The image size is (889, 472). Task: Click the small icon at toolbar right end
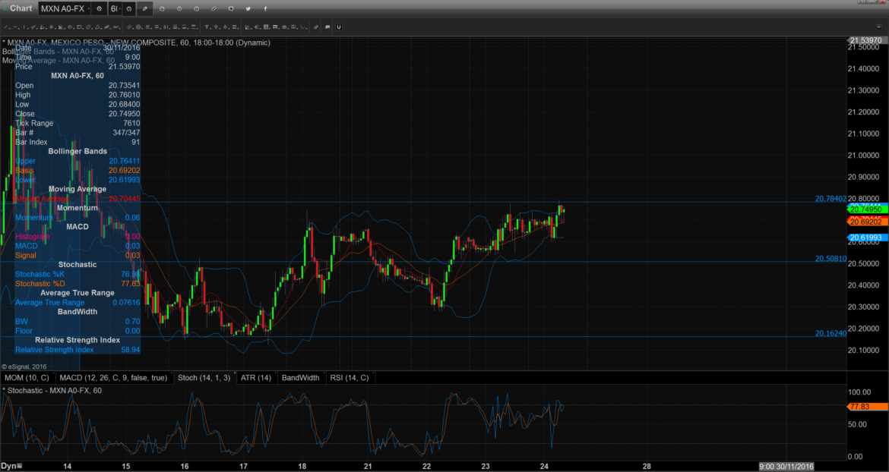click(x=879, y=27)
